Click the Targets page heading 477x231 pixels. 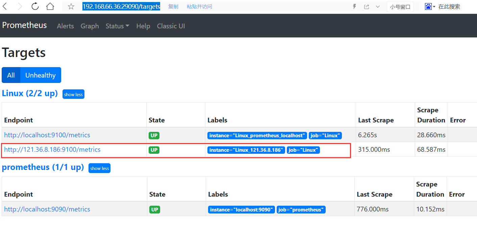point(24,53)
